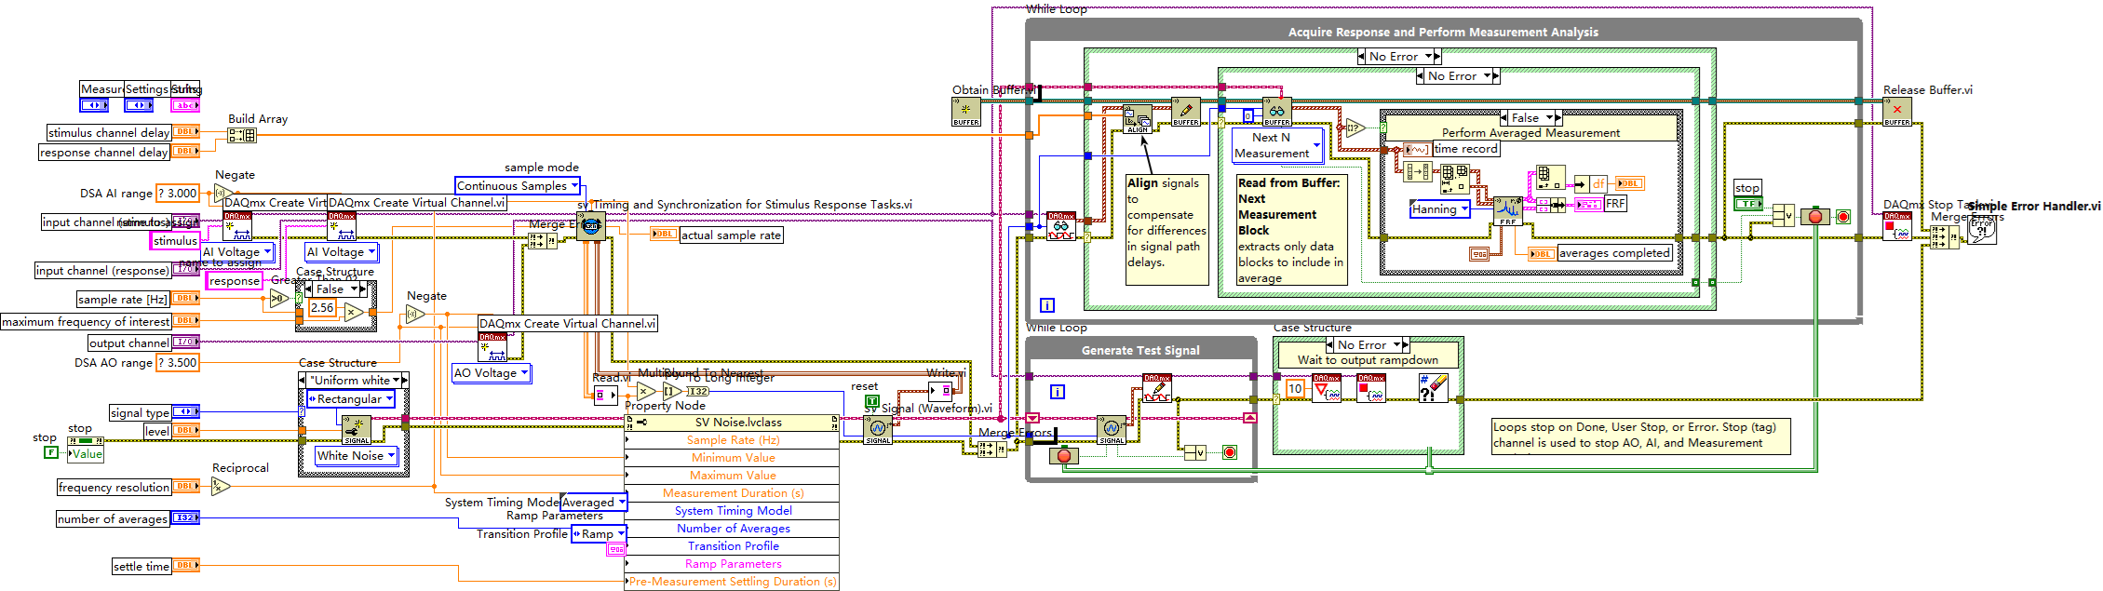Select Transition Profile in Property Node
The height and width of the screenshot is (591, 2103).
click(733, 546)
